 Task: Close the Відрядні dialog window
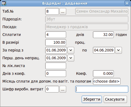(x=127, y=3)
